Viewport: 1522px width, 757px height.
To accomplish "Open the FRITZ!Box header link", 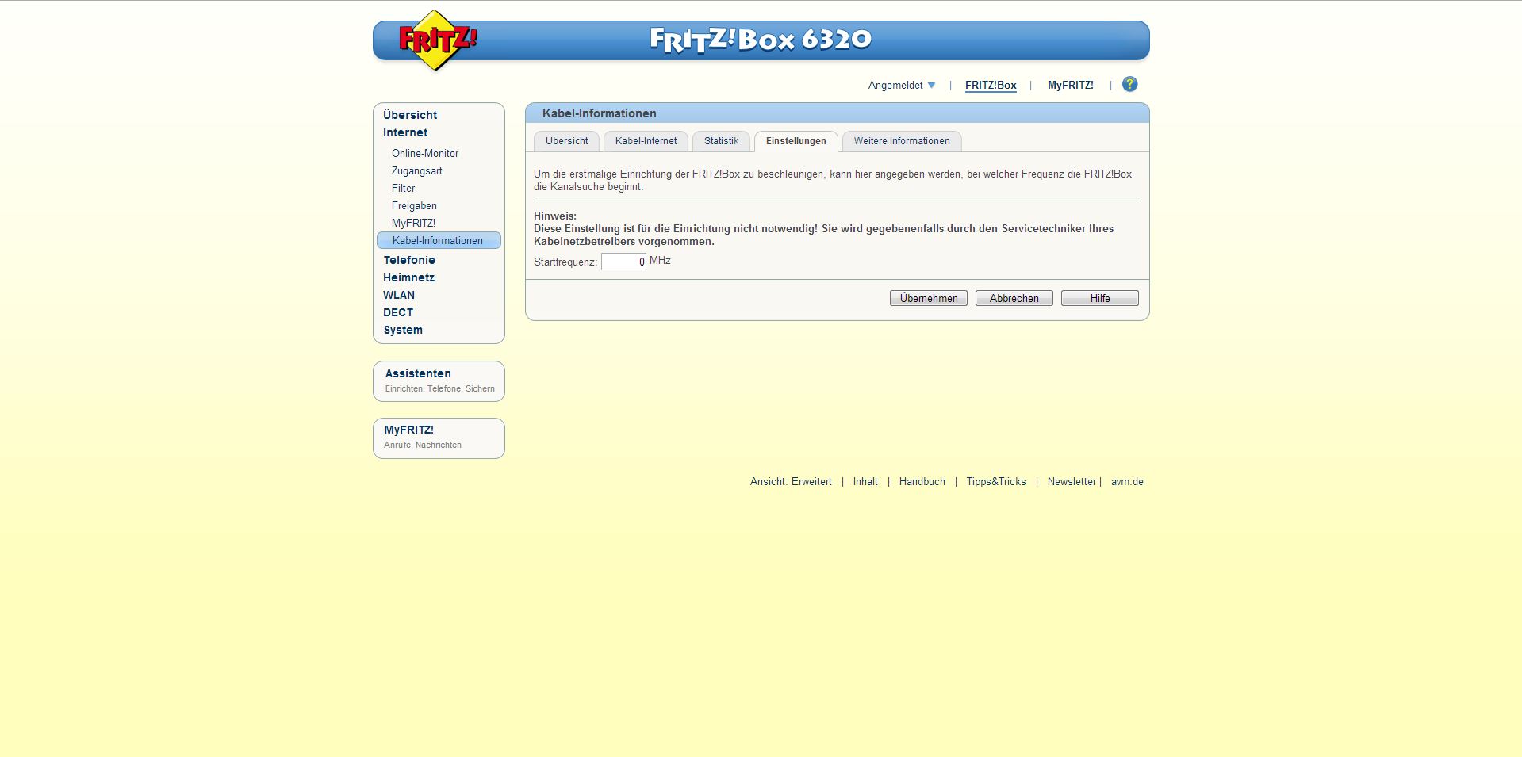I will pos(991,86).
